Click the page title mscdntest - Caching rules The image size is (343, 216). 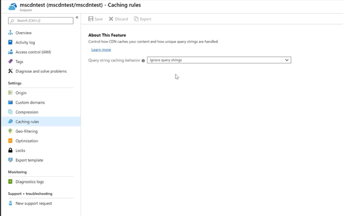pyautogui.click(x=80, y=5)
